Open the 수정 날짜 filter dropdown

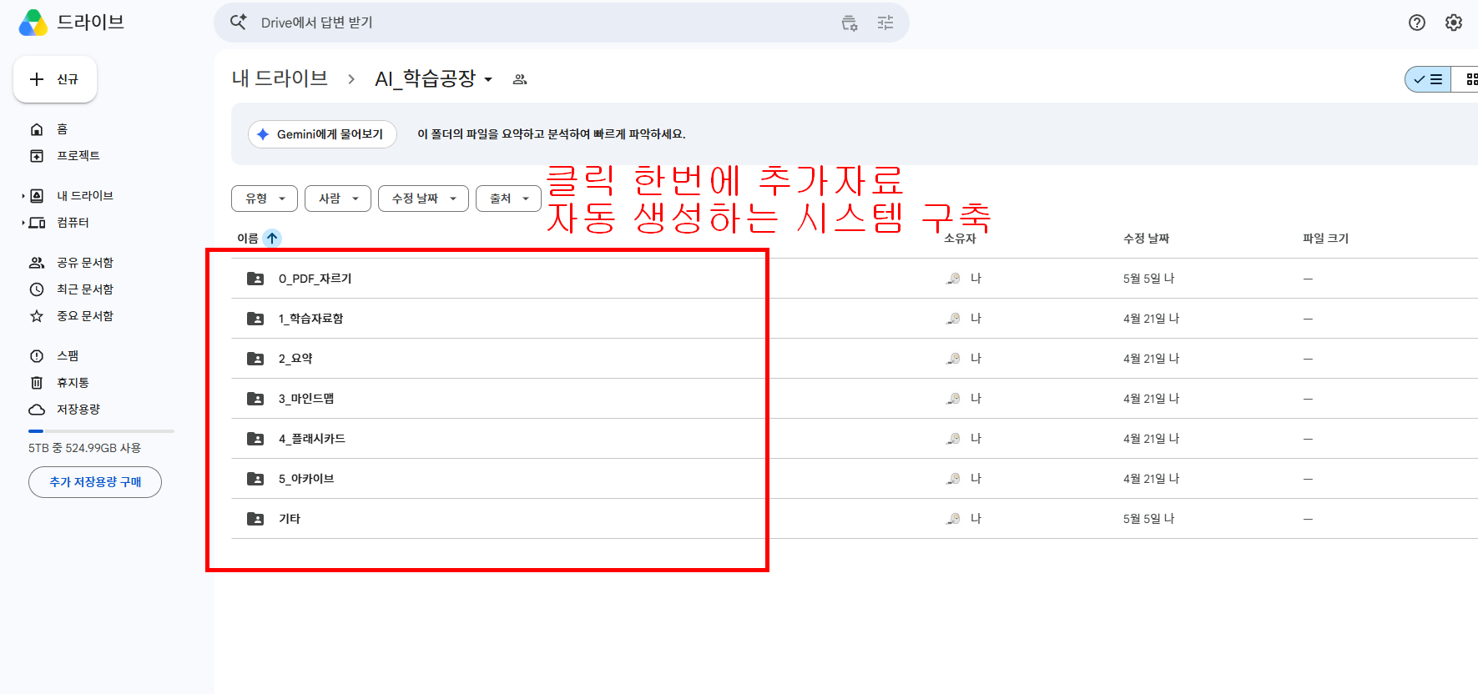423,199
